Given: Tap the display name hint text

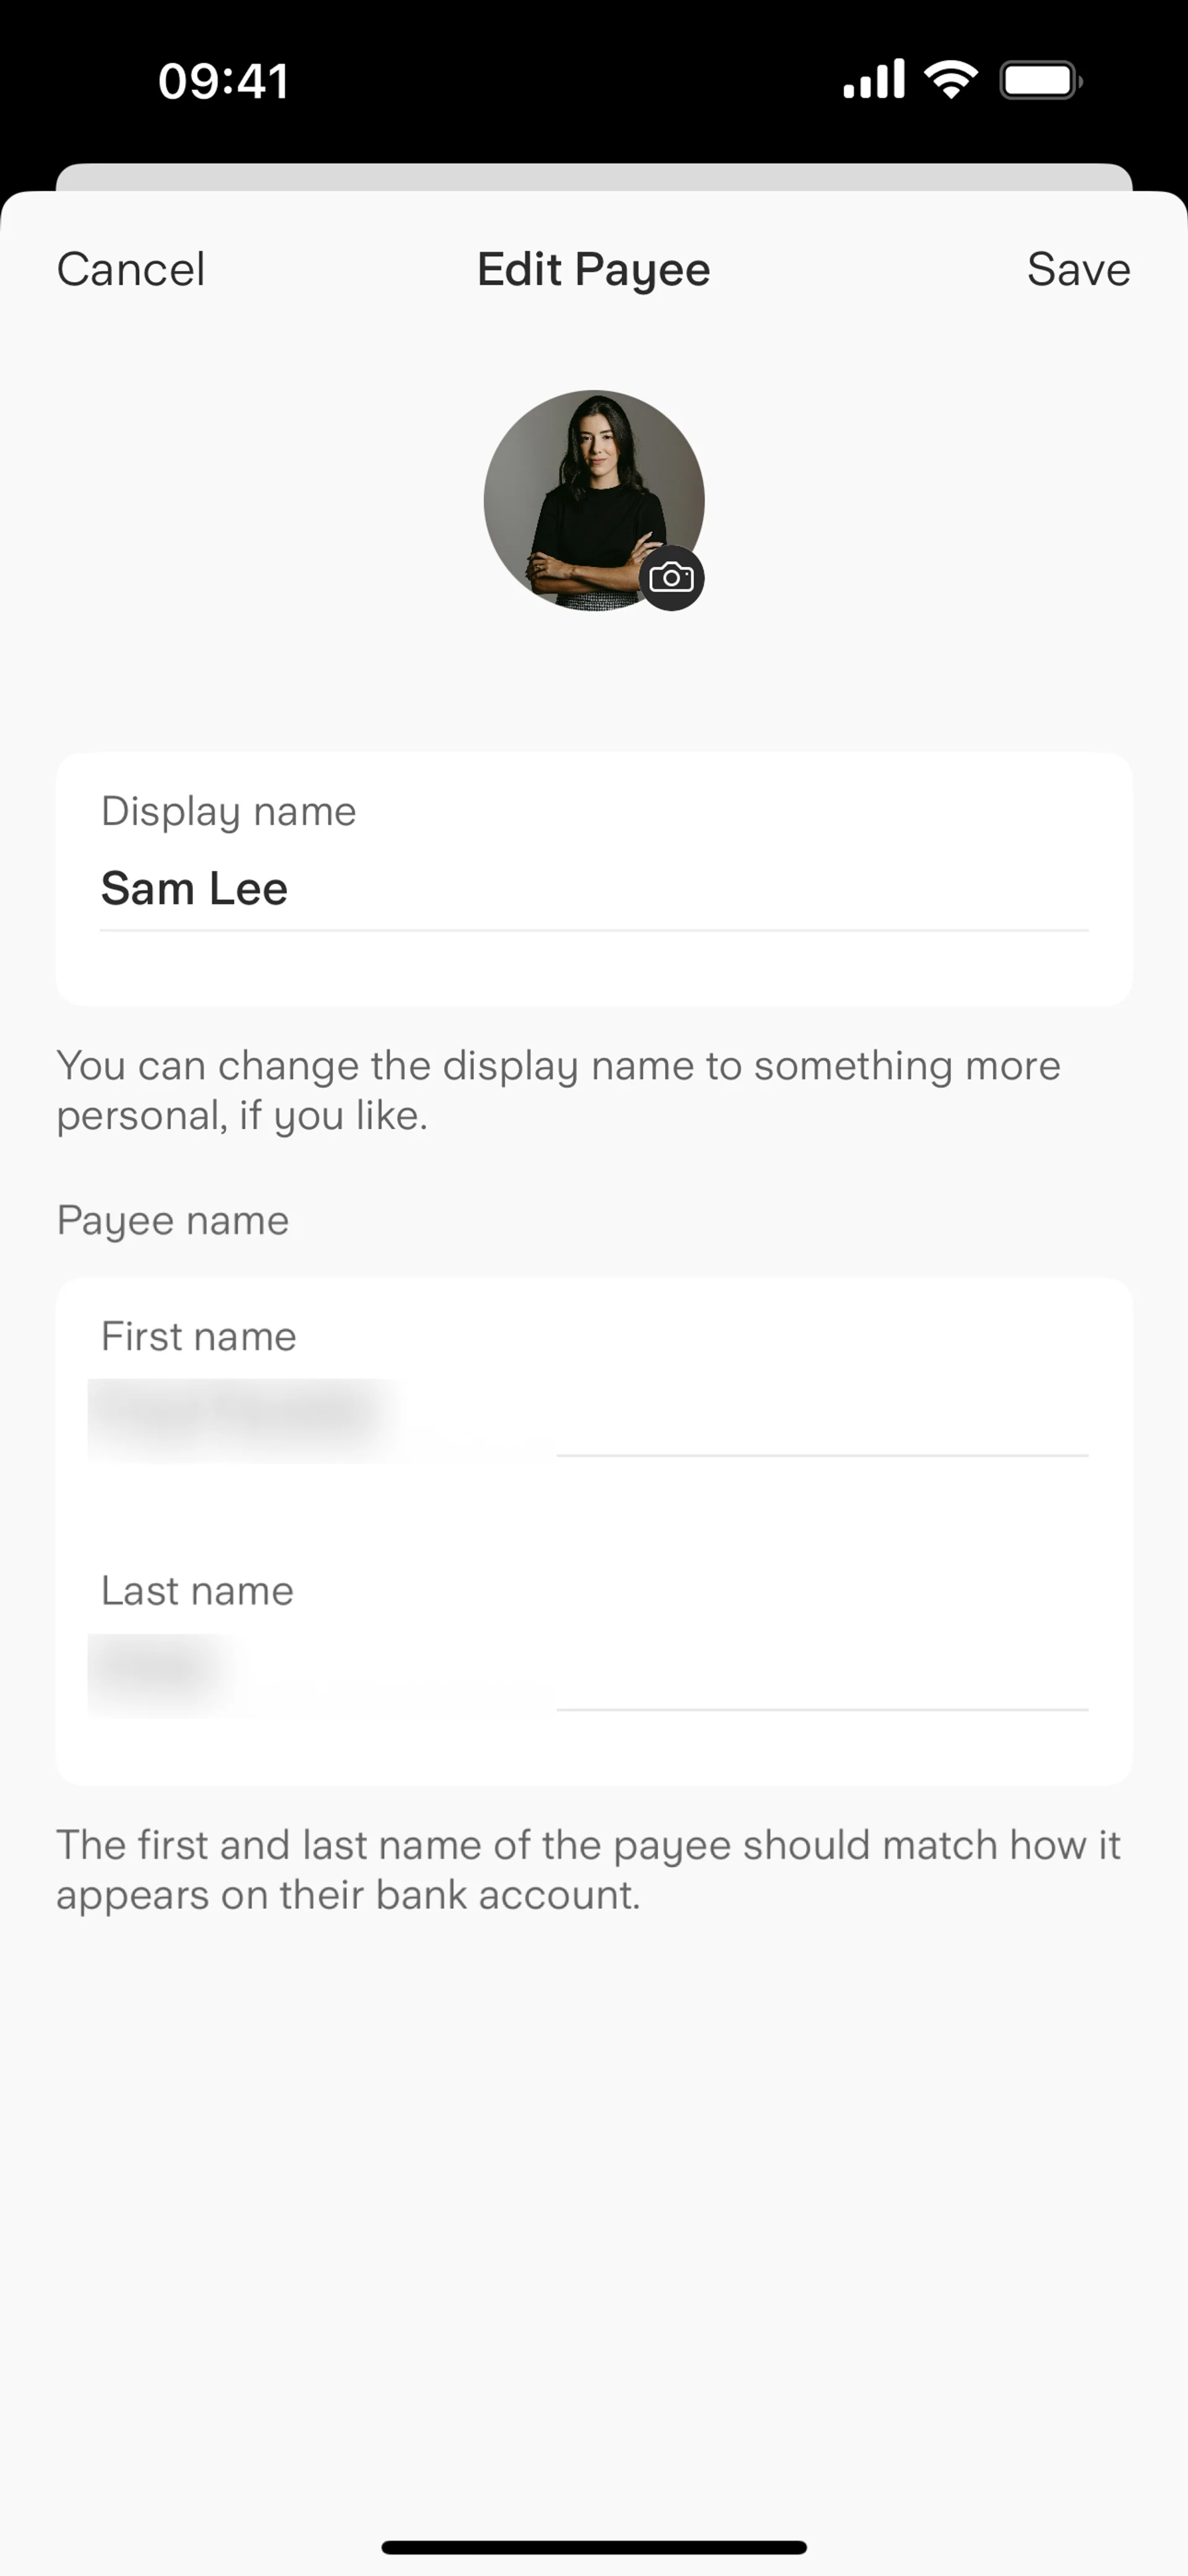Looking at the screenshot, I should 557,1090.
